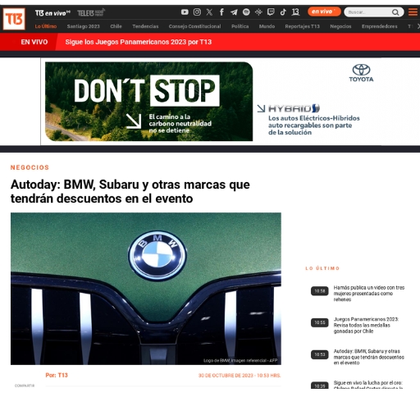The height and width of the screenshot is (420, 420).
Task: Open the Twitch icon
Action: (271, 12)
